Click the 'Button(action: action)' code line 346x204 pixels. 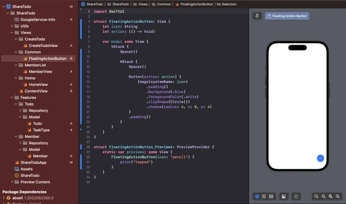(155, 77)
